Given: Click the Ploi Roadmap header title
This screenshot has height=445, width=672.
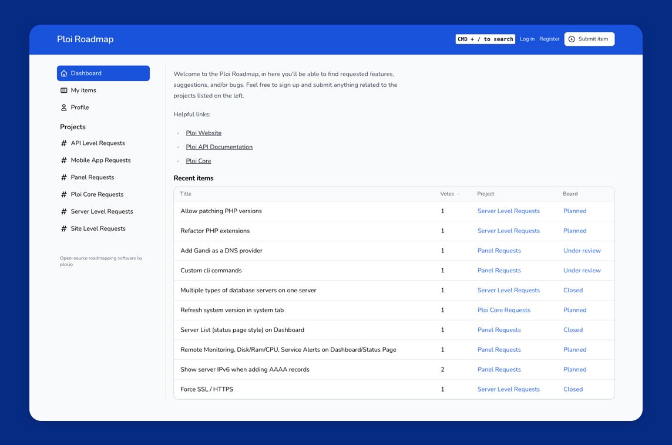Looking at the screenshot, I should (x=85, y=39).
